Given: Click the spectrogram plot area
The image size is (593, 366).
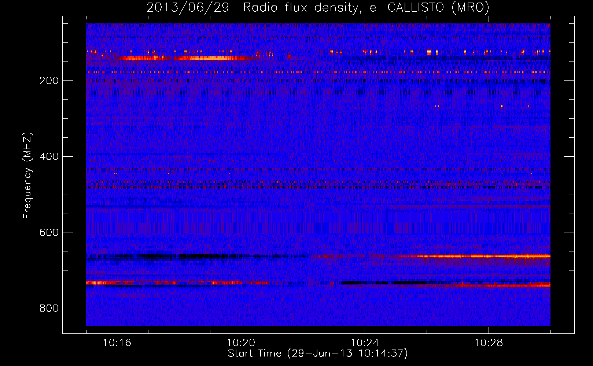Looking at the screenshot, I should (x=318, y=175).
